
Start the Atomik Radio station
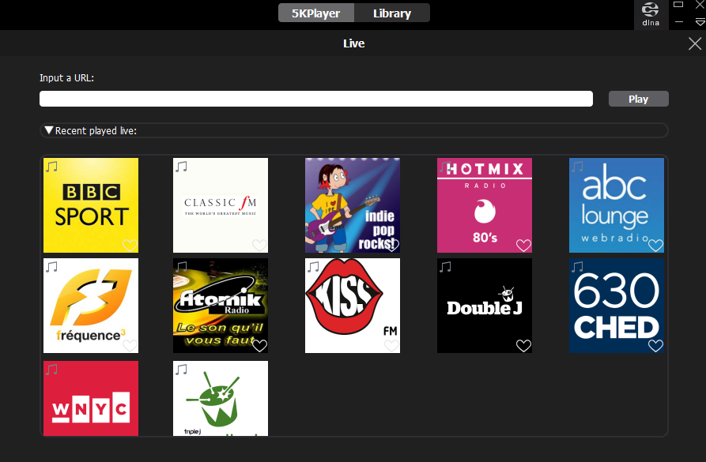point(221,304)
